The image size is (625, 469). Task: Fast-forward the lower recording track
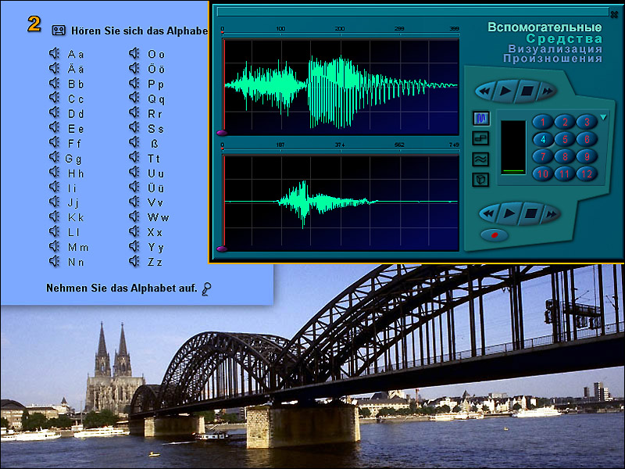tap(550, 213)
